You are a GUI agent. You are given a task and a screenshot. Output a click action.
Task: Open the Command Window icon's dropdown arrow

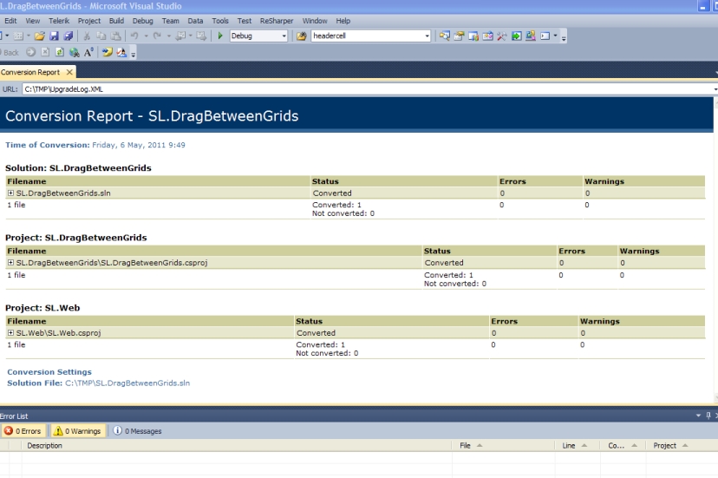(x=556, y=36)
